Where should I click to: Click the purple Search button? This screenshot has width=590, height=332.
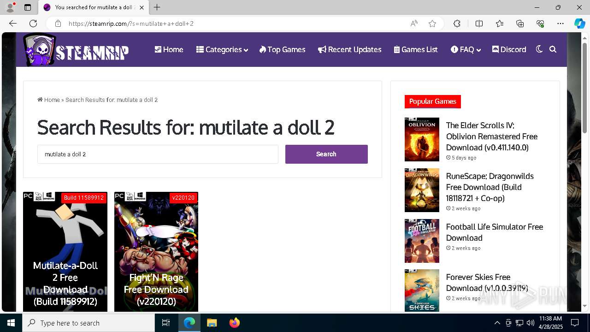(x=326, y=154)
